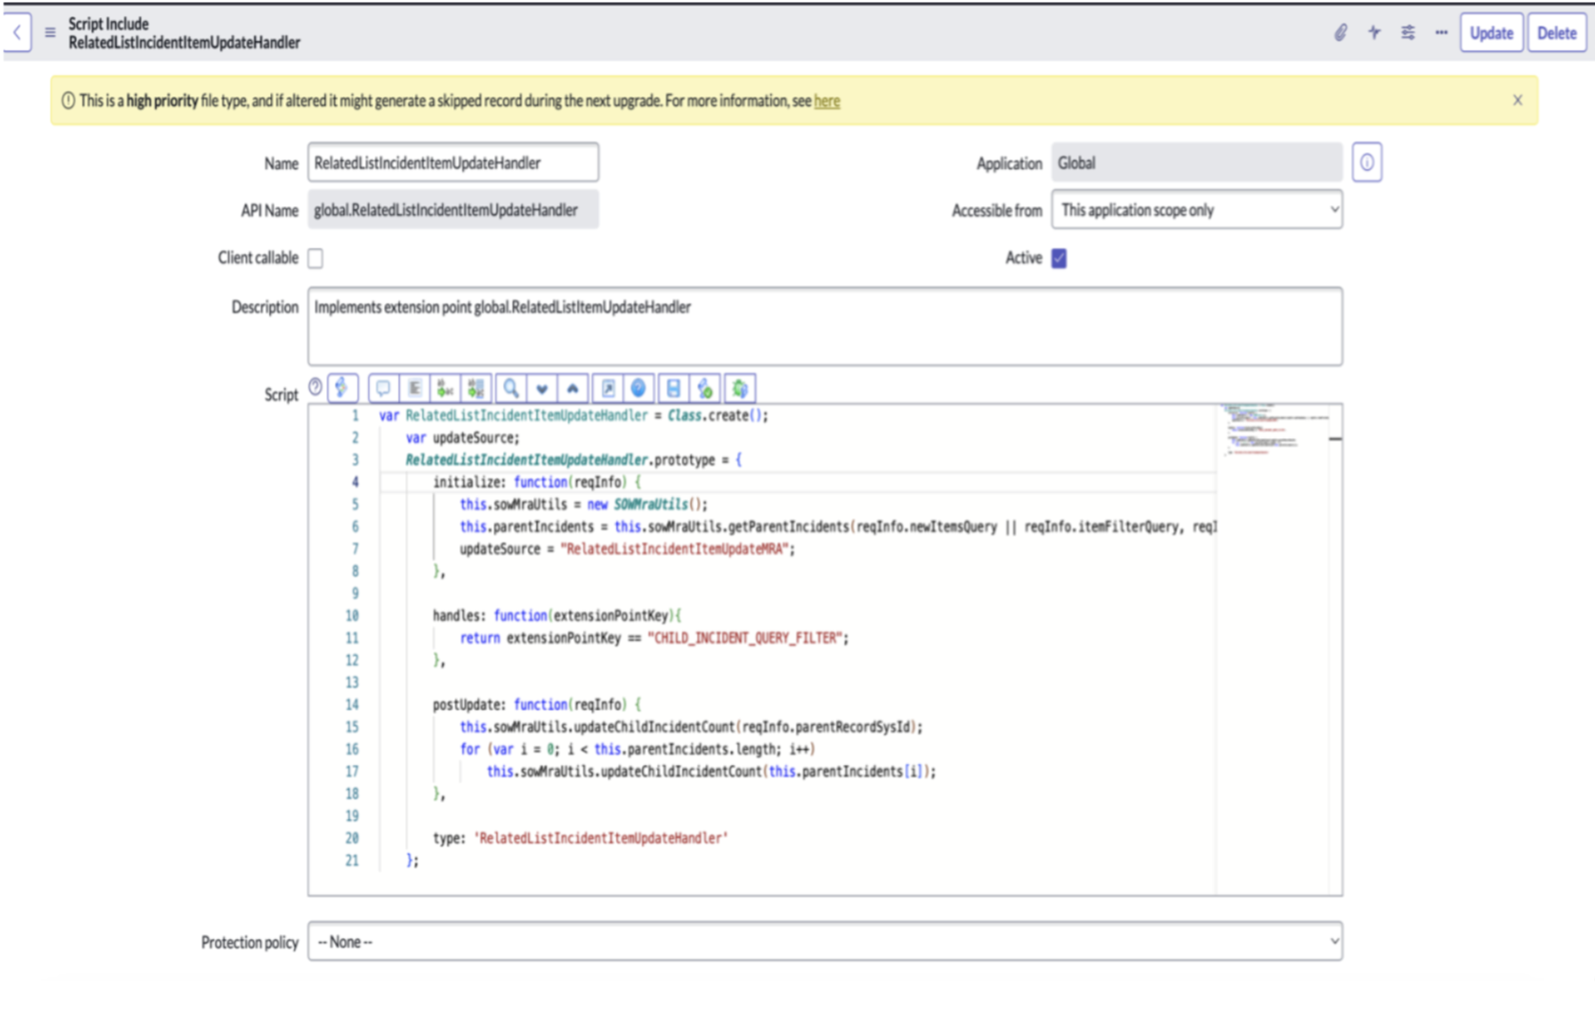
Task: Open the Protection policy dropdown
Action: tap(825, 942)
